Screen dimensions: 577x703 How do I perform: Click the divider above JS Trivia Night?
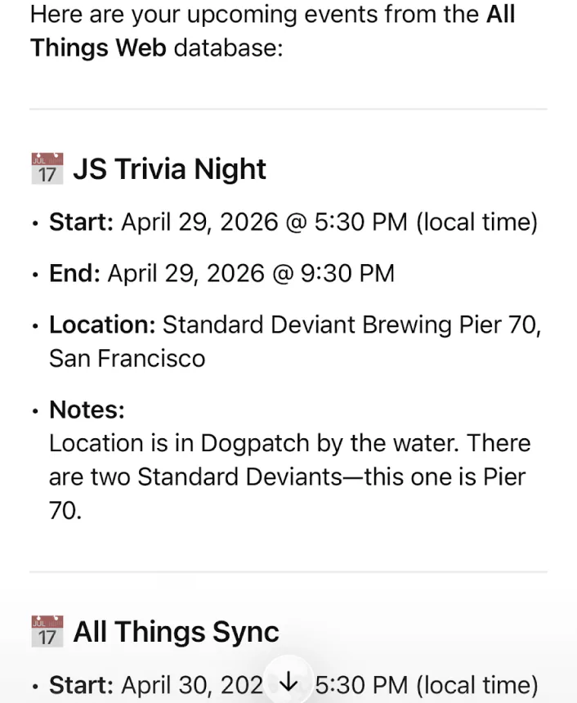pyautogui.click(x=288, y=109)
